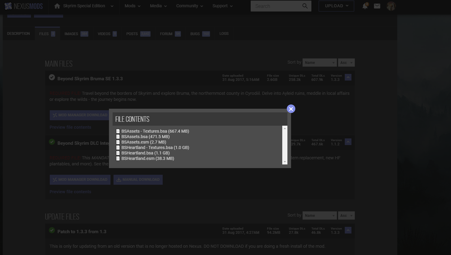Click the Patch to 1.3.3 green checkmark icon
The width and height of the screenshot is (451, 255).
point(52,230)
